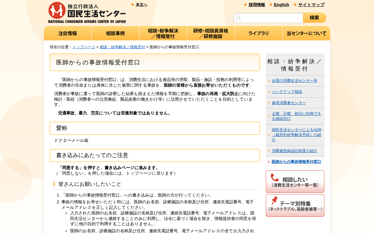Image resolution: width=374 pixels, height=234 pixels.
Task: Open 当センターについて navigation tab
Action: tap(307, 33)
